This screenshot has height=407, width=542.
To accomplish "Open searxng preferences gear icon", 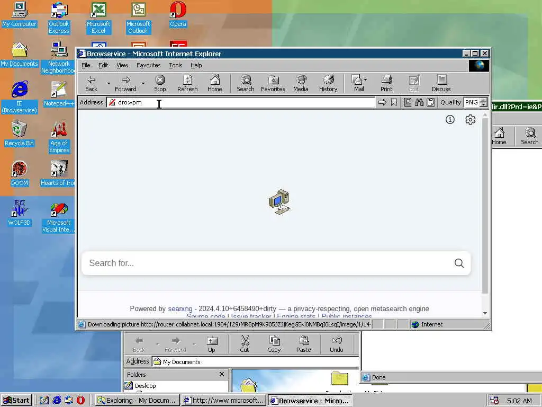I will tap(470, 120).
